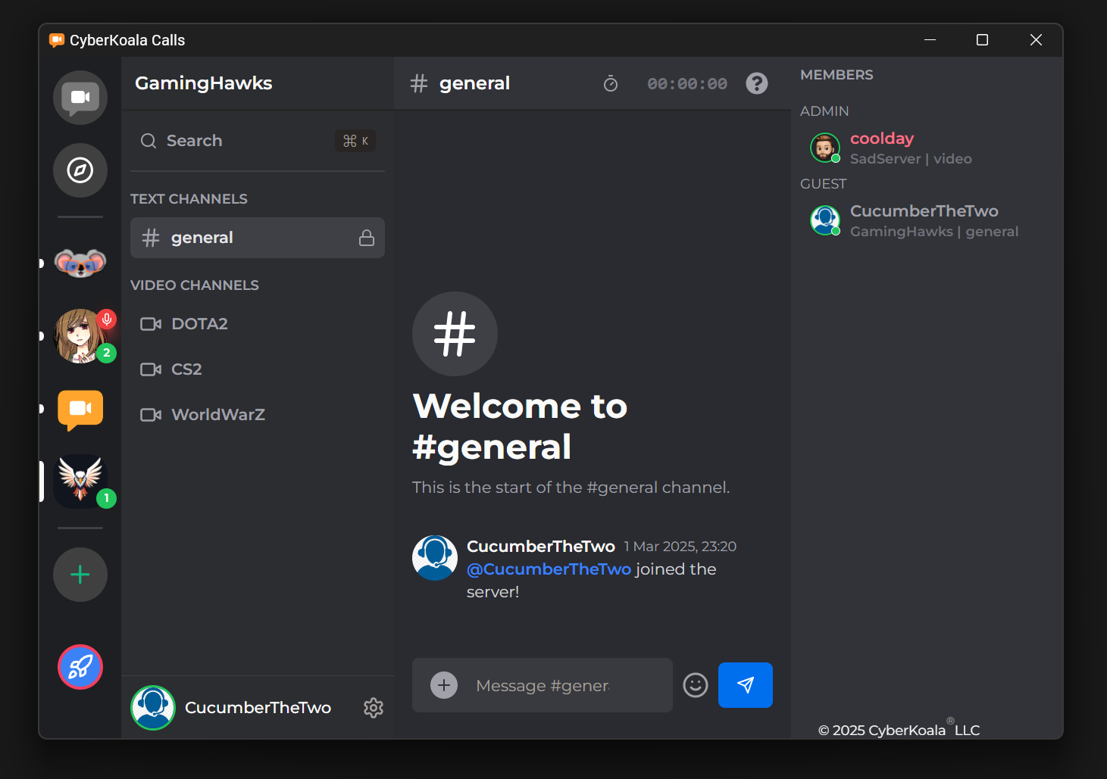This screenshot has width=1107, height=779.
Task: Click the @CucumberTheTwo mention link
Action: (549, 569)
